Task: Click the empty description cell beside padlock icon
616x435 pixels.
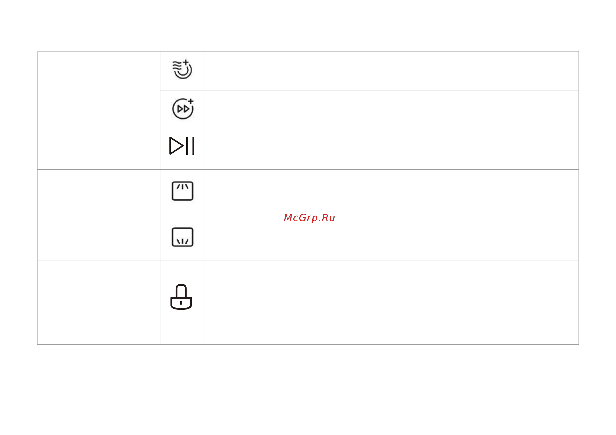Action: 391,303
